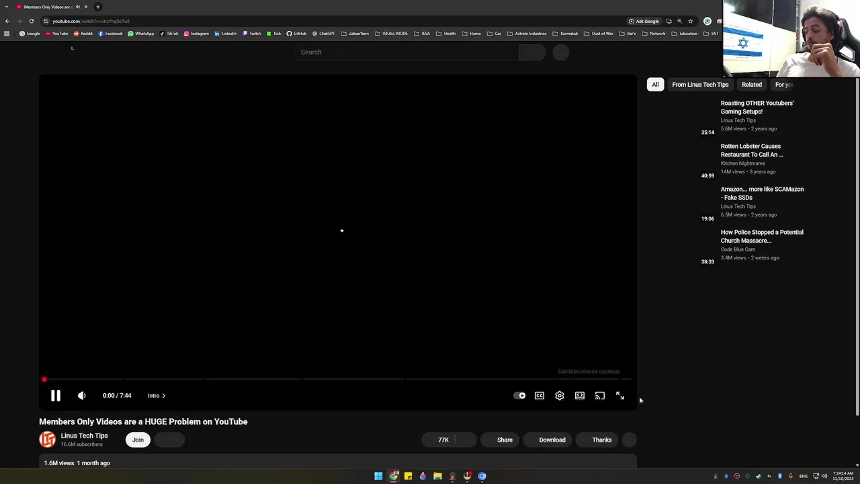The width and height of the screenshot is (860, 484).
Task: Go back with the browser back arrow
Action: point(7,21)
